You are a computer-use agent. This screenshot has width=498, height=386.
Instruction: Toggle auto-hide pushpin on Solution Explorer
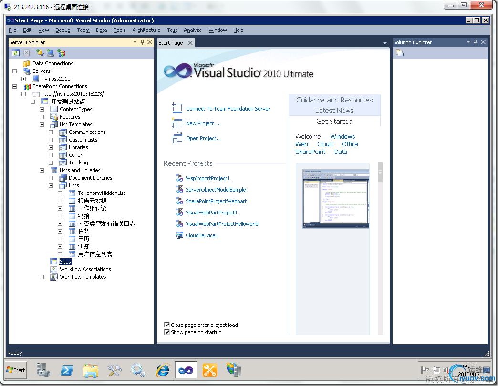[x=476, y=42]
